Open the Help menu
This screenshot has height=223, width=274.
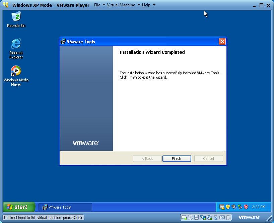[146, 5]
